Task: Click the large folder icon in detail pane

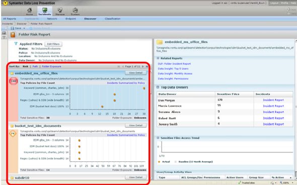Action: click(x=160, y=42)
